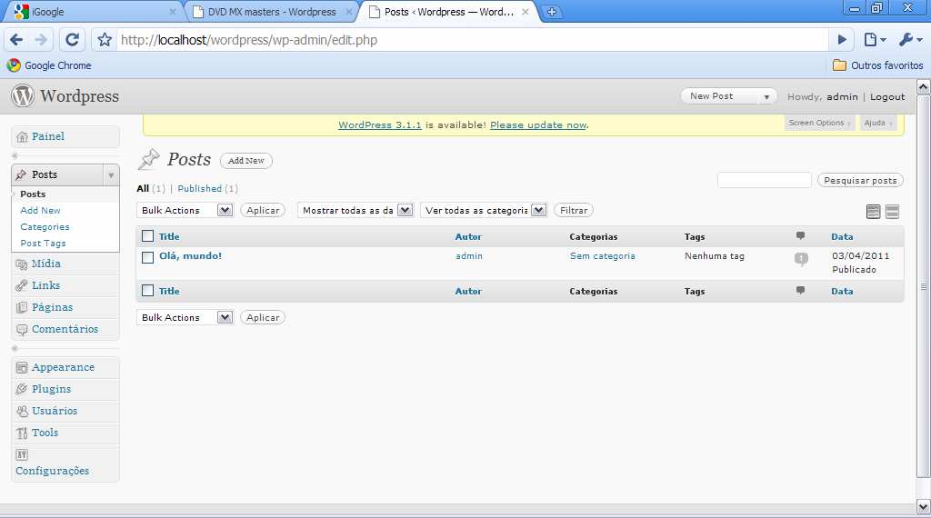This screenshot has width=931, height=518.
Task: Open the top Bulk Actions dropdown
Action: pos(185,210)
